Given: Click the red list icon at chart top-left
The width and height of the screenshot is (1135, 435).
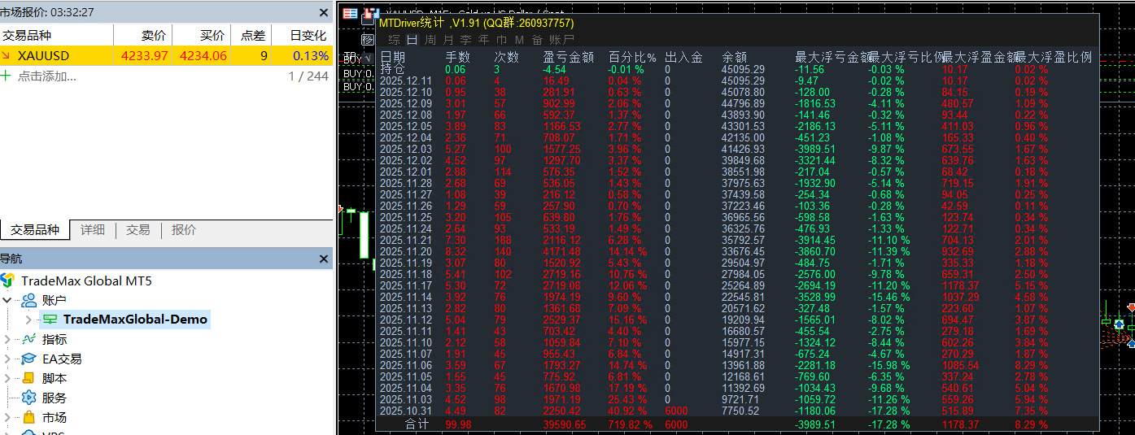Looking at the screenshot, I should point(349,13).
